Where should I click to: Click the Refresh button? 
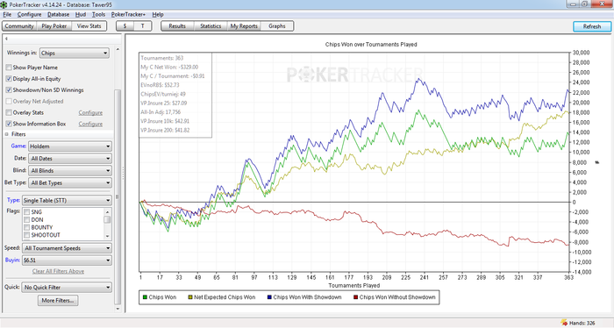tap(592, 26)
